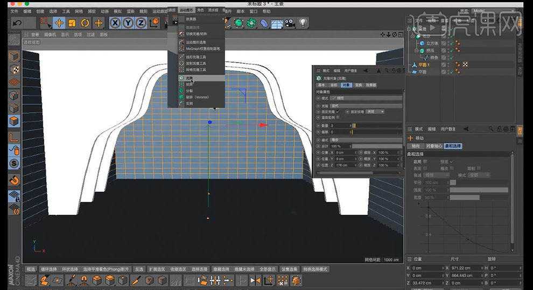Select the 立方体 object in the tree

tap(432, 44)
